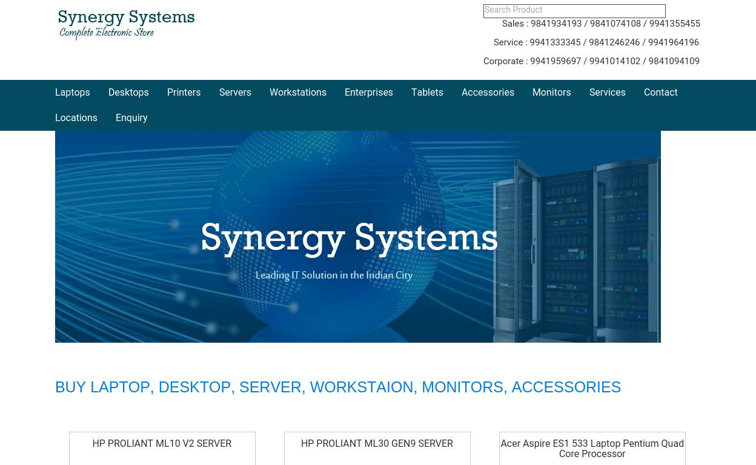Open the Laptops menu

(72, 93)
